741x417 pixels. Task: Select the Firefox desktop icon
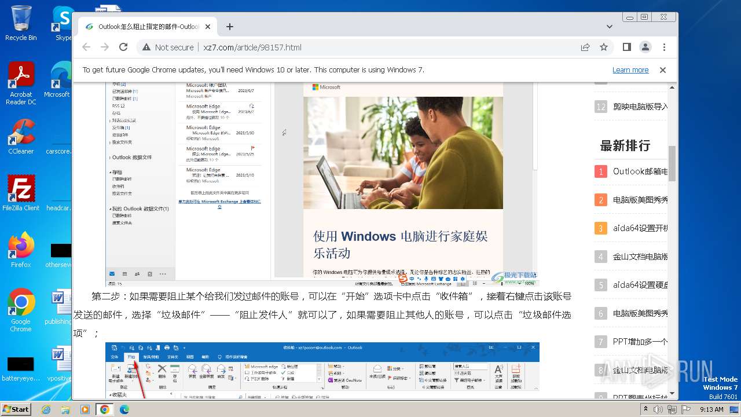(x=21, y=250)
